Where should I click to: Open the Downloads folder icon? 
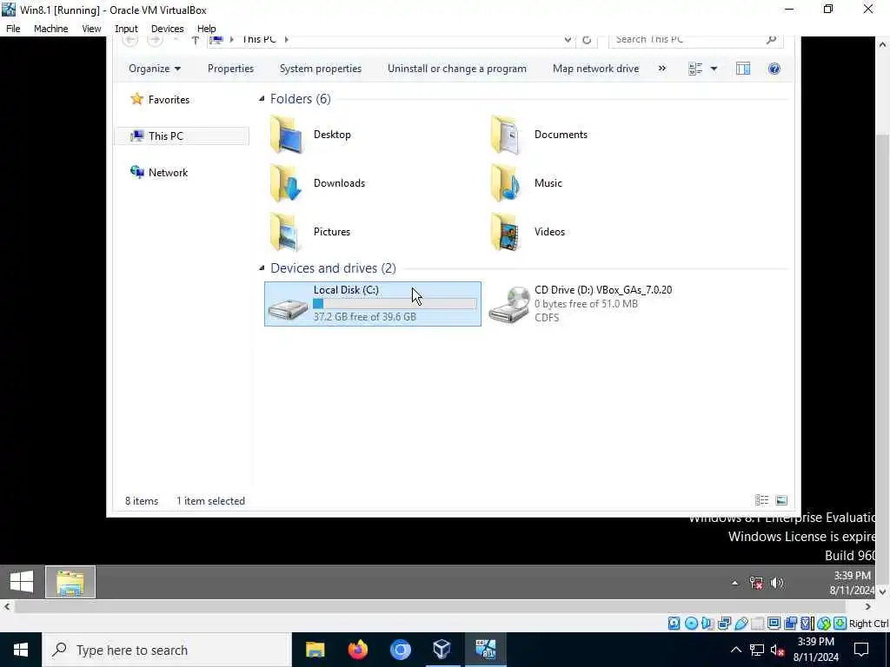tap(286, 183)
